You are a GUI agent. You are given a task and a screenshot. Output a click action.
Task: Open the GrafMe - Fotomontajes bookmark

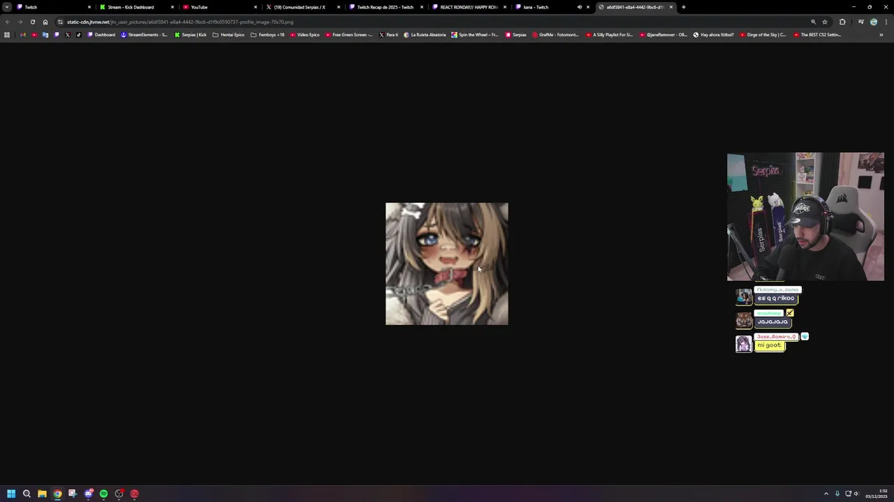coord(555,35)
